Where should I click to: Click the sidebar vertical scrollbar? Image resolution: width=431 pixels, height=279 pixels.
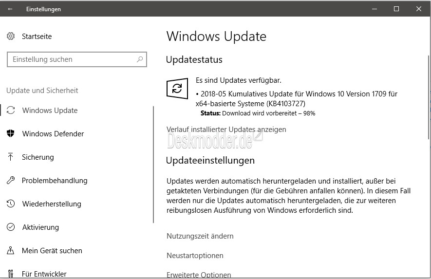click(153, 165)
